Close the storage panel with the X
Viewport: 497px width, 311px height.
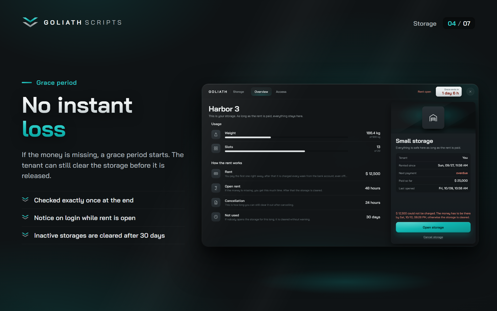click(470, 91)
